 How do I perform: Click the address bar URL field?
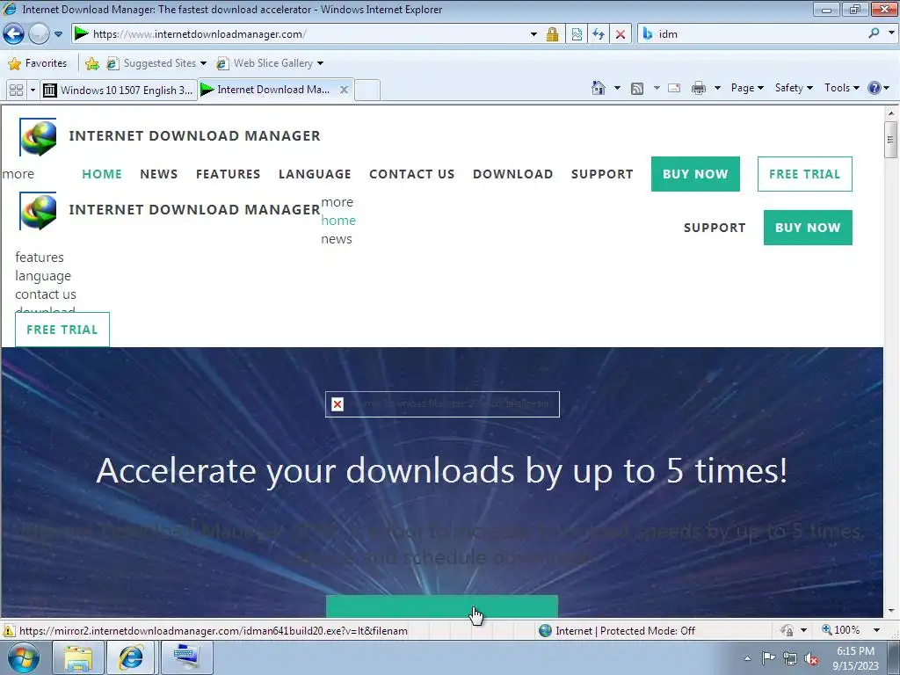point(299,34)
